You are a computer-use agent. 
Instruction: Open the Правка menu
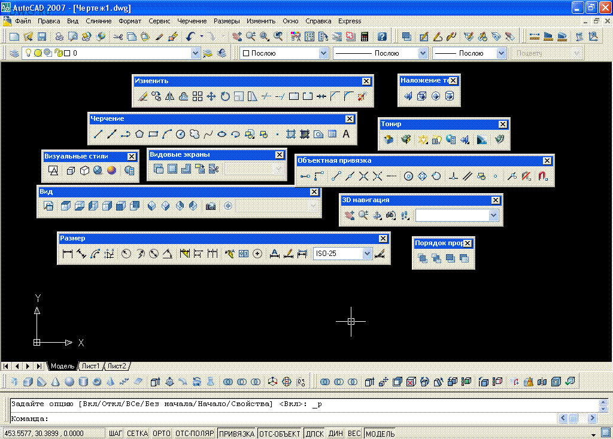click(49, 21)
